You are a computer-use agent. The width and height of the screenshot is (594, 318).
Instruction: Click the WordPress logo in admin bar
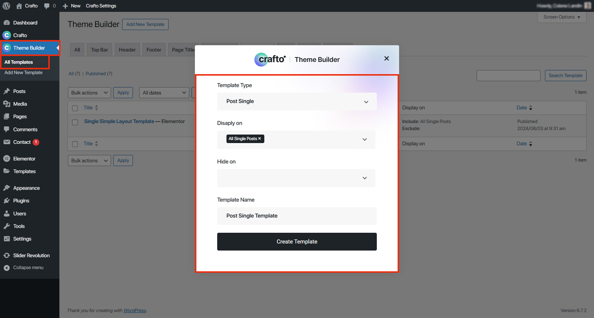coord(6,6)
